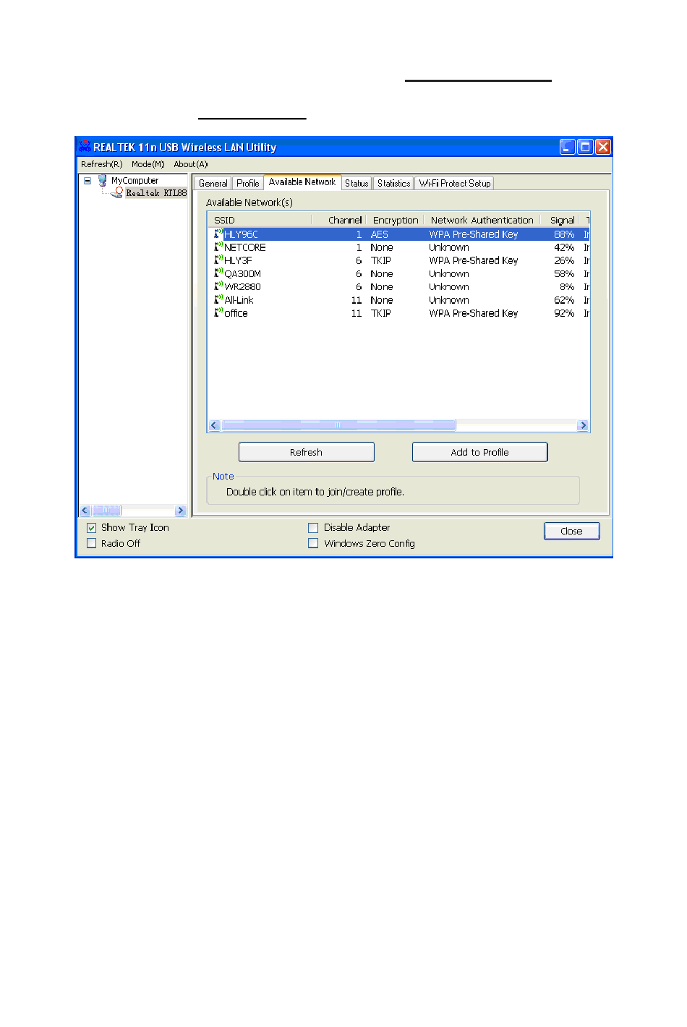Click the QA300M network signal icon

click(x=218, y=273)
